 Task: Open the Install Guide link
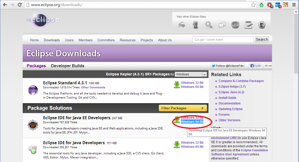(x=227, y=98)
